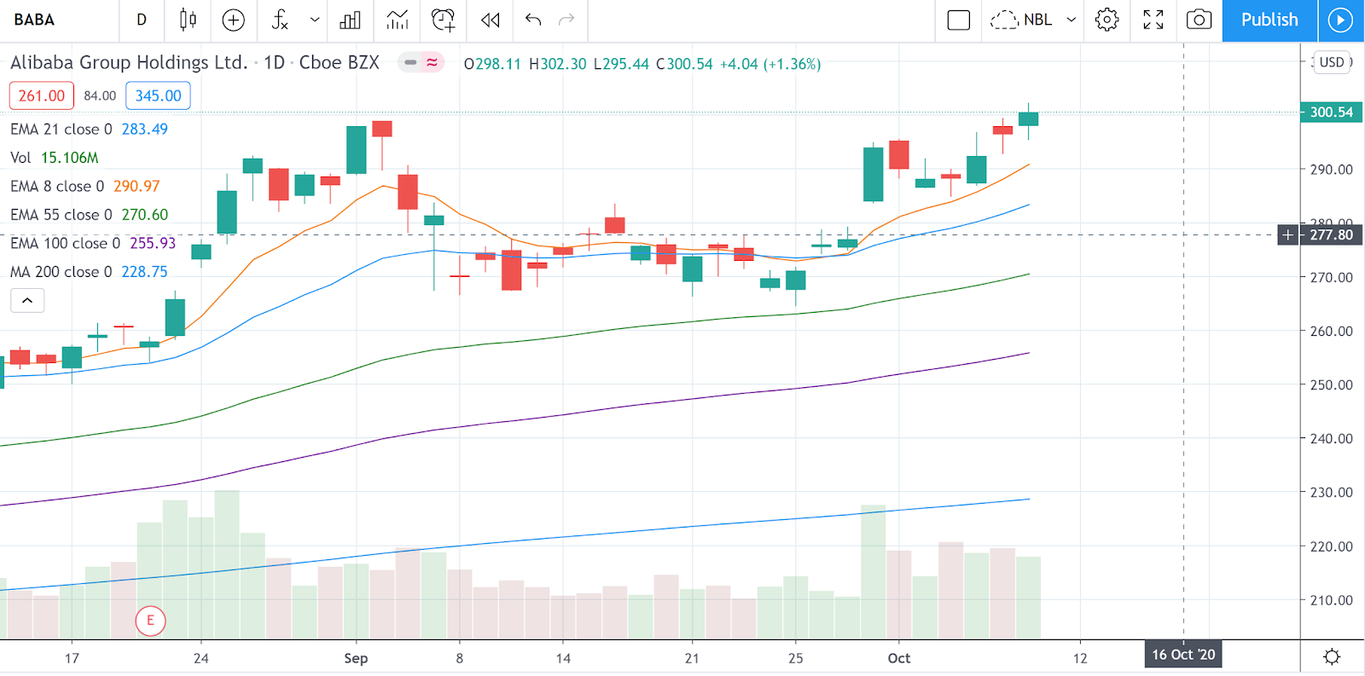Click the Alibaba Group Holdings Ltd. title

129,62
